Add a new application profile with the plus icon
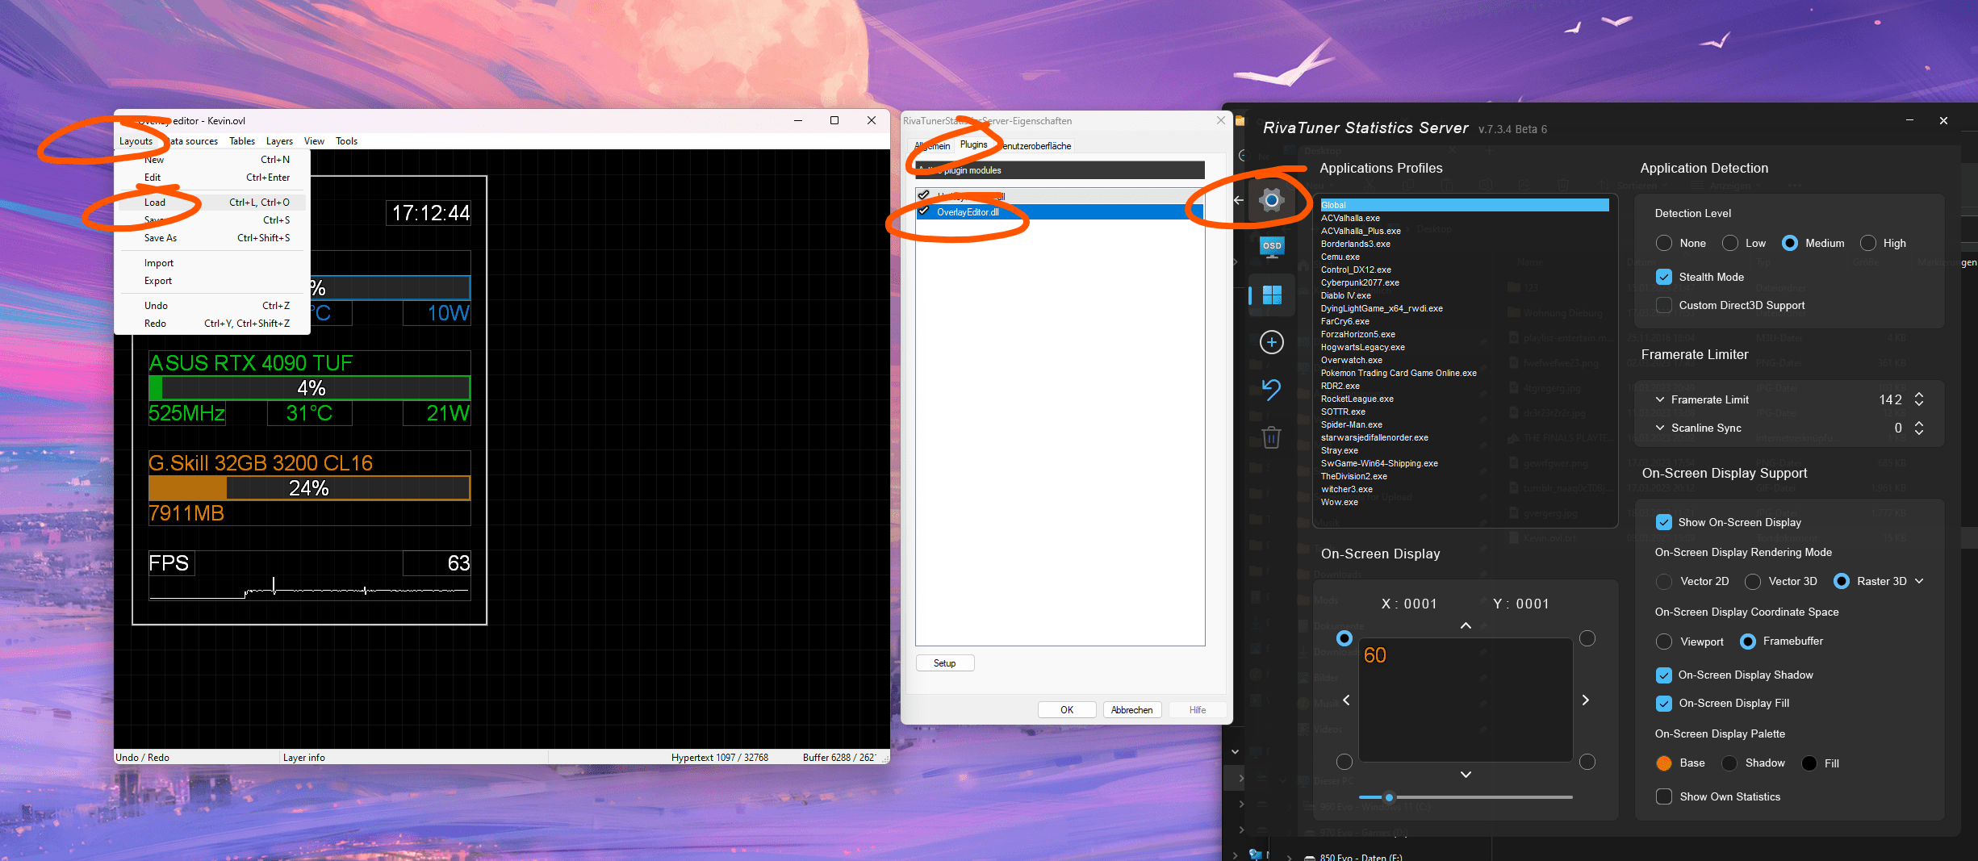 click(1272, 342)
